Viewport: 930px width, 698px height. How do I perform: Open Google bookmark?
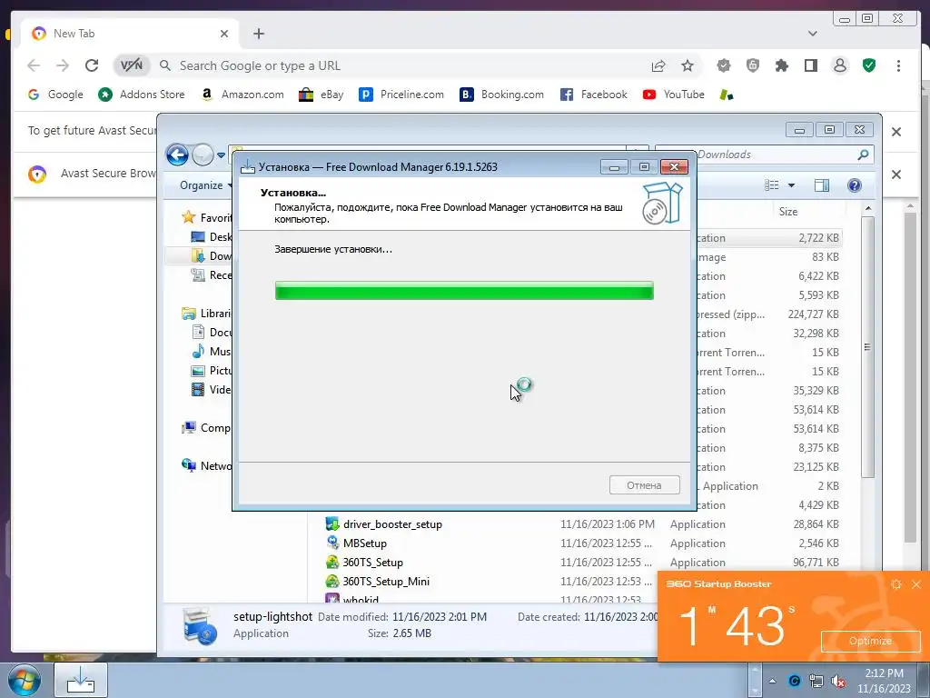pos(55,95)
